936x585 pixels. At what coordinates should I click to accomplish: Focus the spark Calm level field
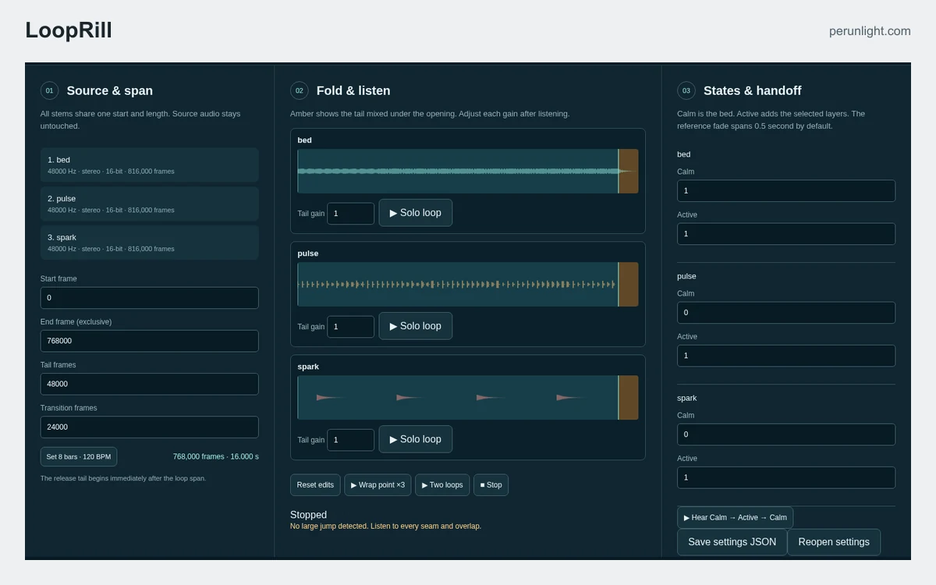786,434
